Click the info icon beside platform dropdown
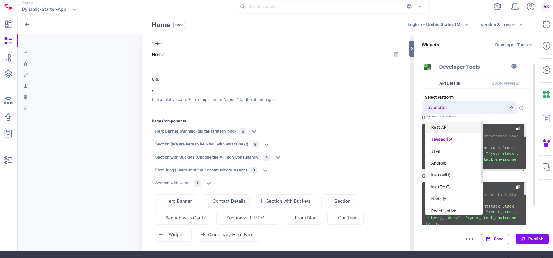 pyautogui.click(x=521, y=108)
